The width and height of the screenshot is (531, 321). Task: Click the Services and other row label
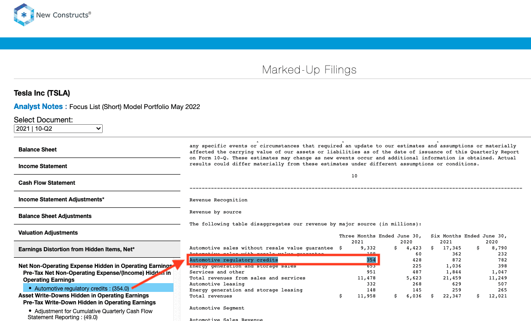click(x=217, y=272)
